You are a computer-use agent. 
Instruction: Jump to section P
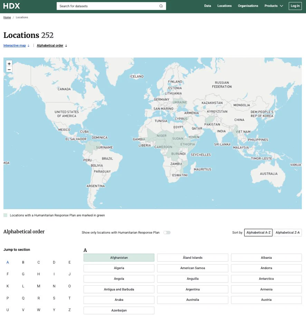pos(8,298)
